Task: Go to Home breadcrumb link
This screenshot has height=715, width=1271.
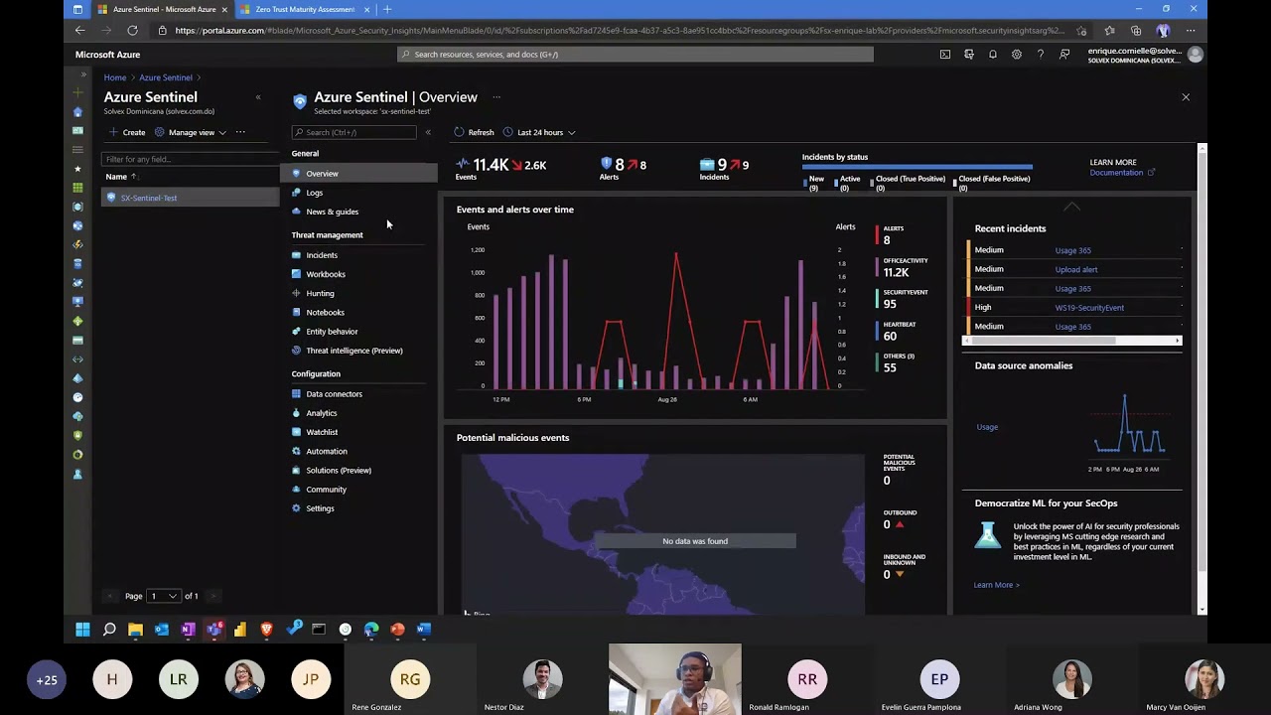Action: 115,77
